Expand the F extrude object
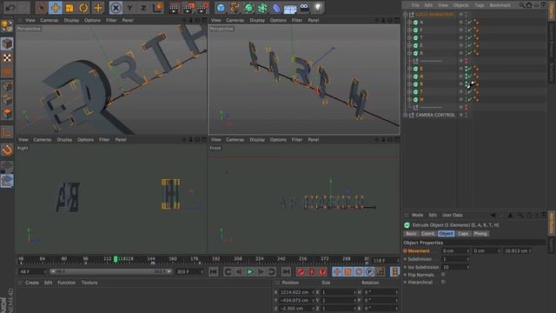 tap(409, 30)
